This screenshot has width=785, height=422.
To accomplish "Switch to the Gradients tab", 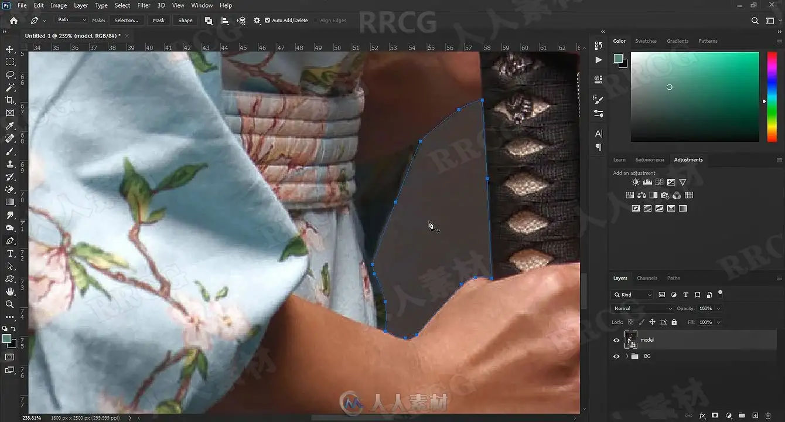I will point(678,41).
